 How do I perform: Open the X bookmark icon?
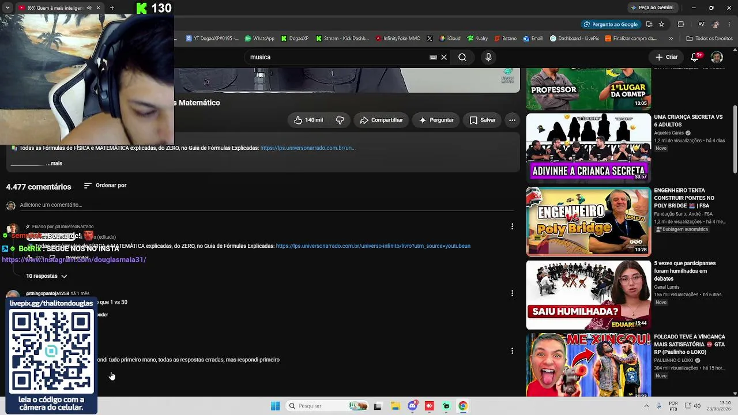pos(430,39)
